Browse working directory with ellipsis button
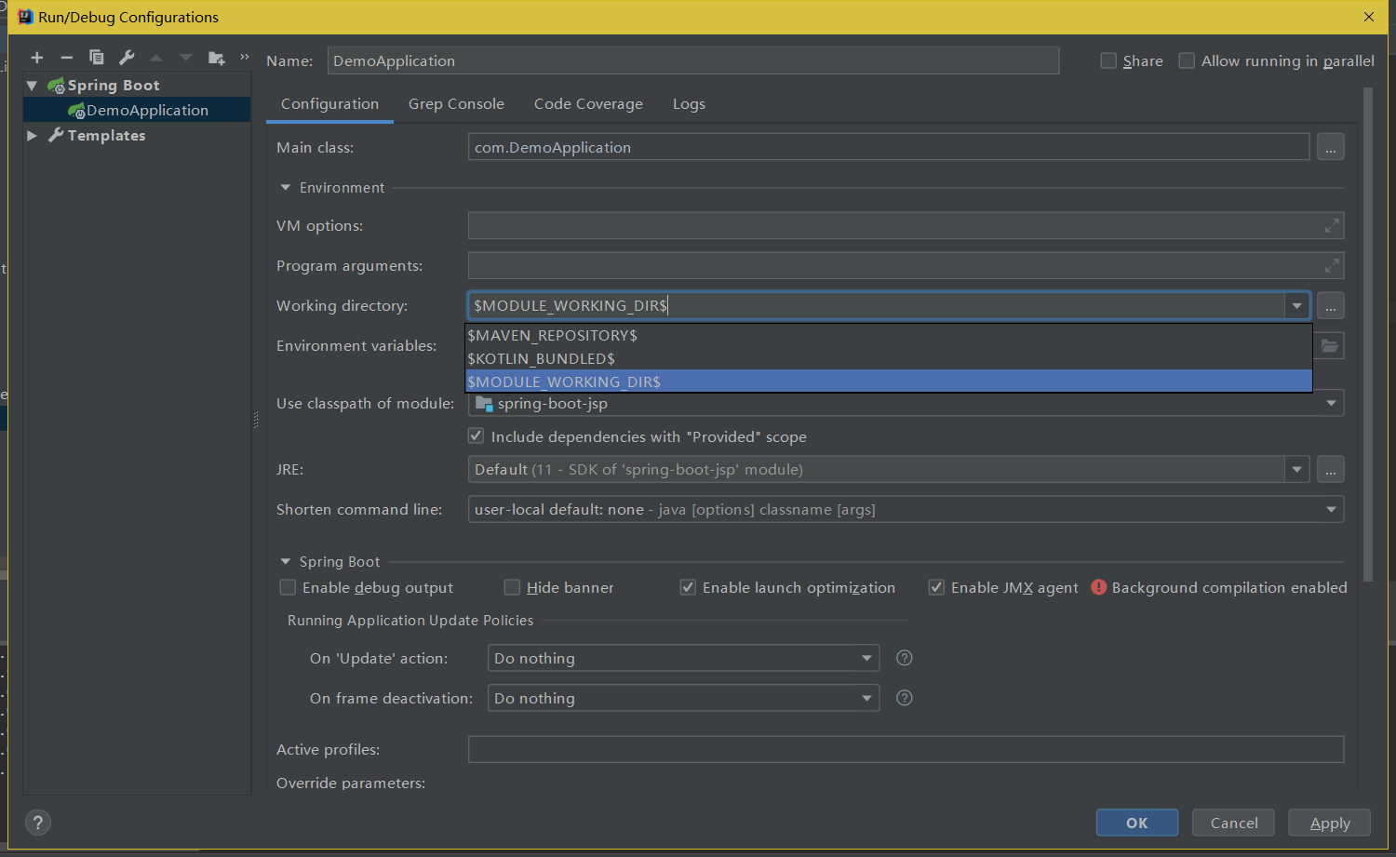1396x857 pixels. (x=1330, y=305)
